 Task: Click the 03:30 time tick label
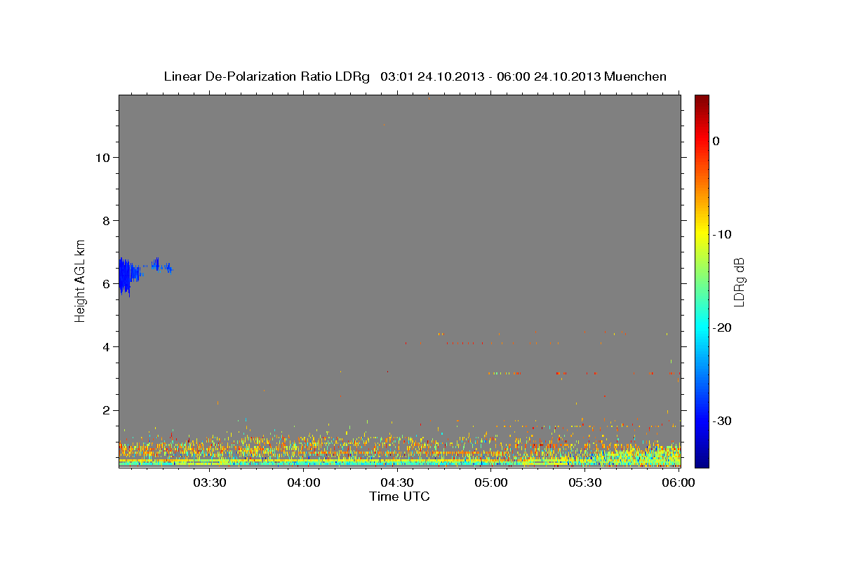(x=209, y=483)
